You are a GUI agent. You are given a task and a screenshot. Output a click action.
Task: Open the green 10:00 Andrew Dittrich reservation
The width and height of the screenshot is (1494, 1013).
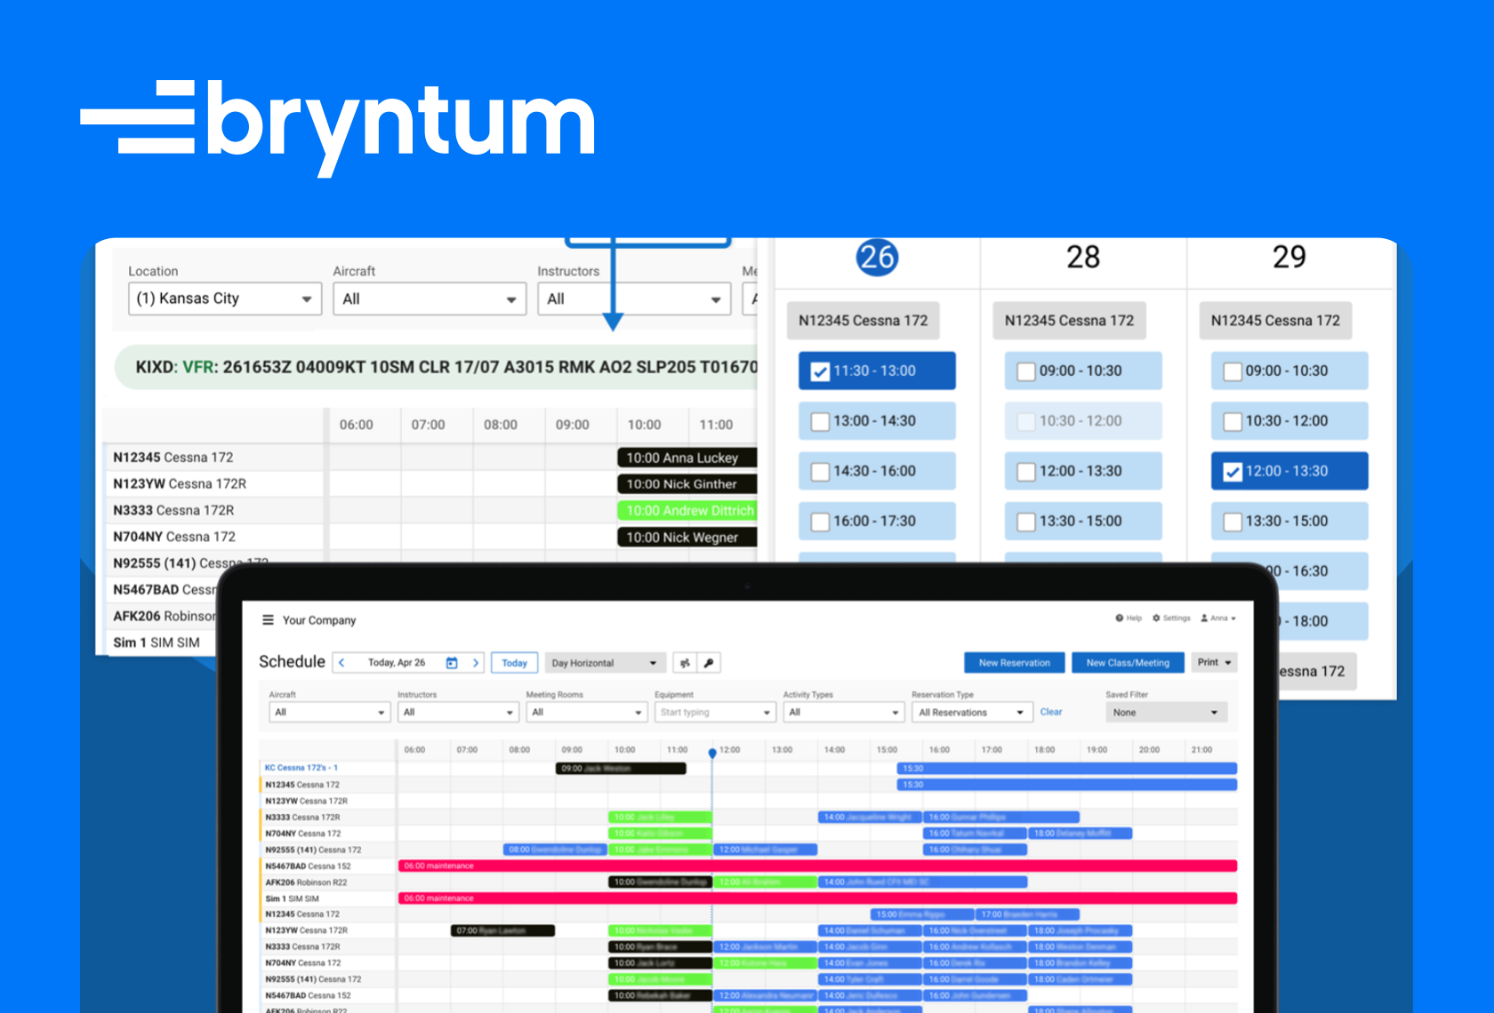tap(687, 511)
